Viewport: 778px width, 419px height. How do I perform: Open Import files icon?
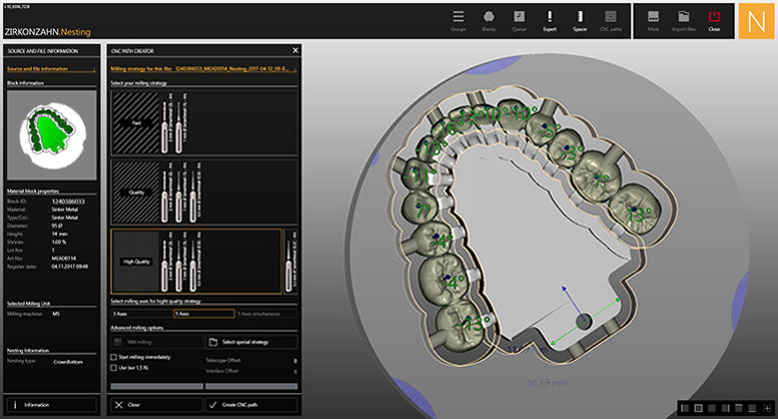684,19
